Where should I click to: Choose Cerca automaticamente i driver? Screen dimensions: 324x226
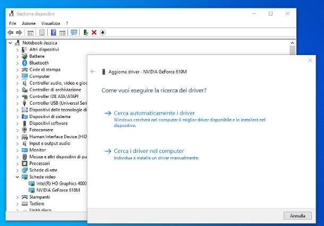click(155, 113)
